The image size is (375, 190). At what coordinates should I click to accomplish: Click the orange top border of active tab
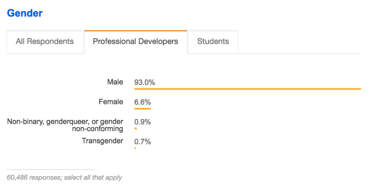135,31
